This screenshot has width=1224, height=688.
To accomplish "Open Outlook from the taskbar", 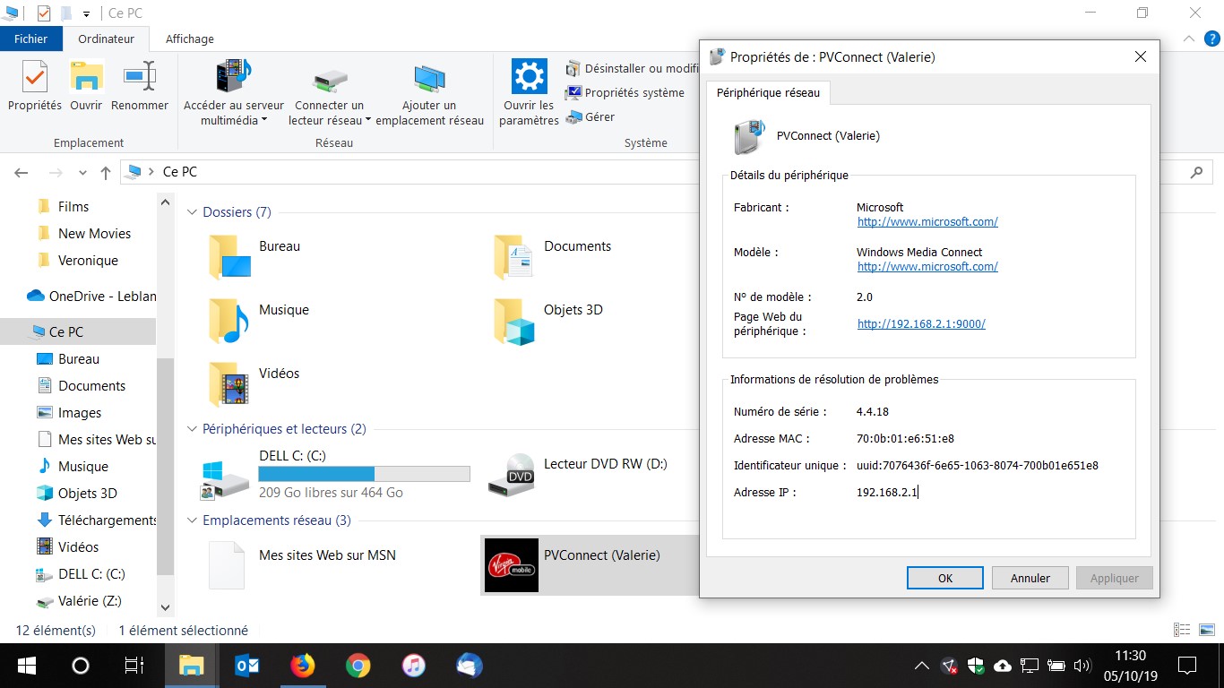I will click(x=247, y=666).
